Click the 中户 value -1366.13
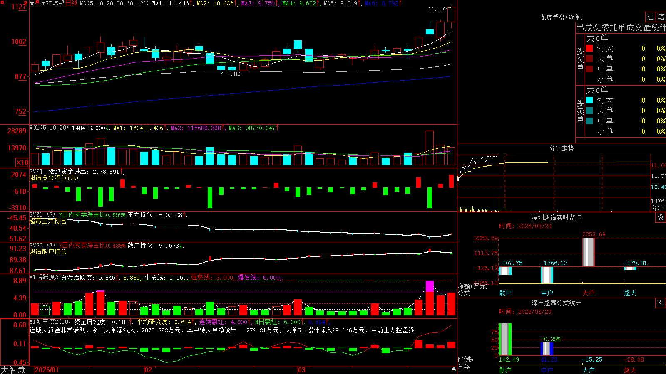This screenshot has width=666, height=374. point(554,263)
